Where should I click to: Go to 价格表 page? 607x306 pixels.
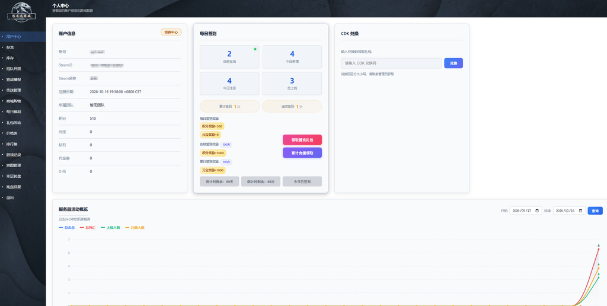coord(23,133)
